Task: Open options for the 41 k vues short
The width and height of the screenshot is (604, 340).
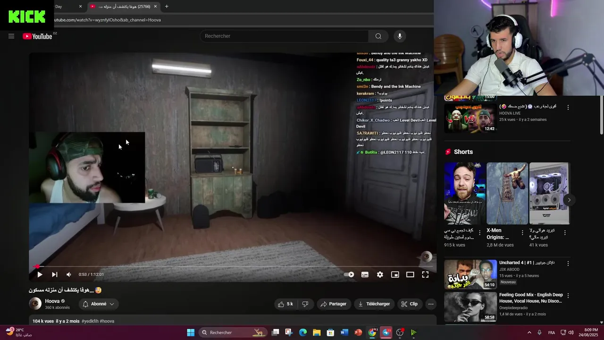Action: pyautogui.click(x=565, y=233)
